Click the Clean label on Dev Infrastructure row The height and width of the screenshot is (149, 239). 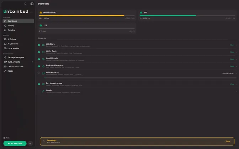click(232, 84)
